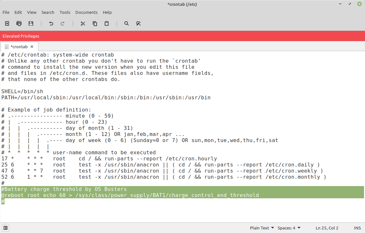Click the /etc/cron.hourly job line
Image resolution: width=365 pixels, height=233 pixels.
coord(109,159)
